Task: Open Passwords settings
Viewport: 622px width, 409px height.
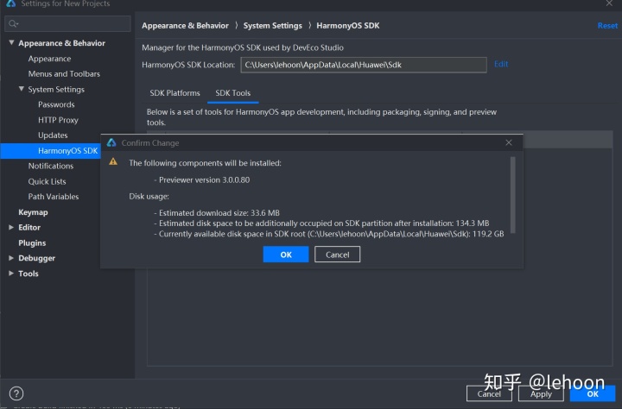Action: [x=56, y=104]
